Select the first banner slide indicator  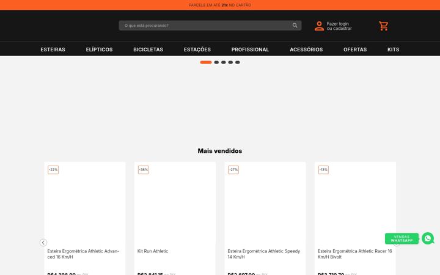pyautogui.click(x=206, y=62)
